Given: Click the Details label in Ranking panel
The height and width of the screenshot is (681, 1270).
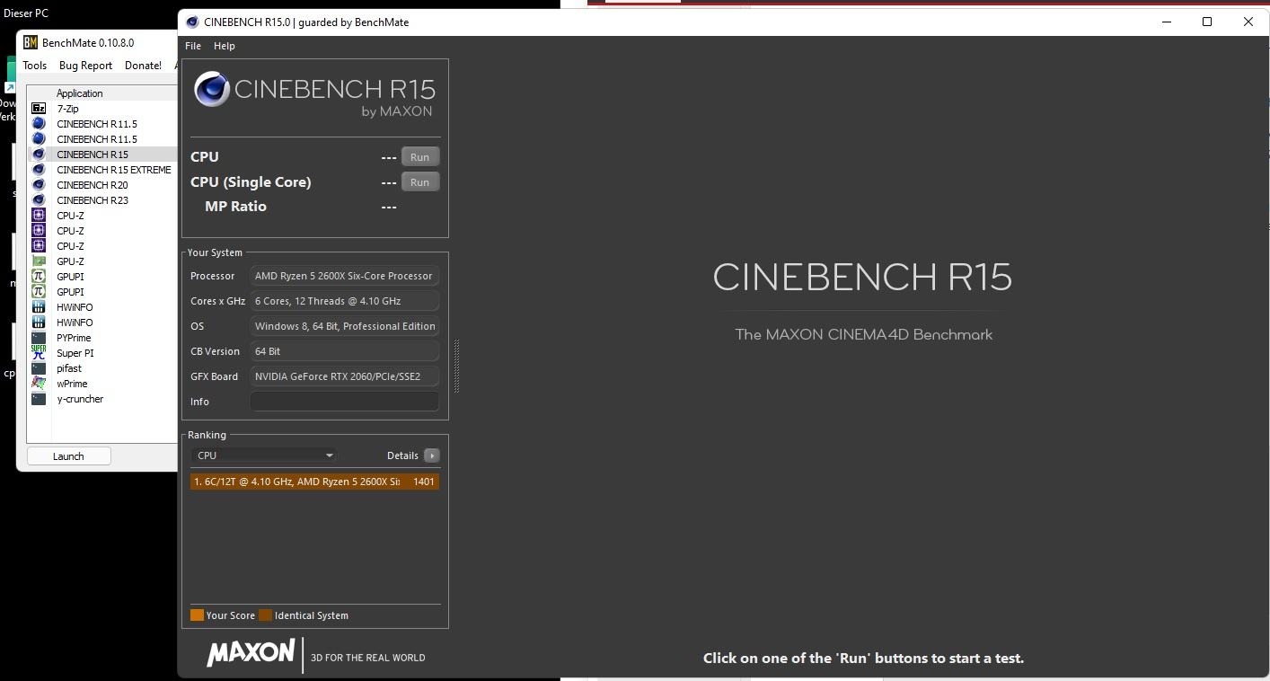Looking at the screenshot, I should 402,455.
